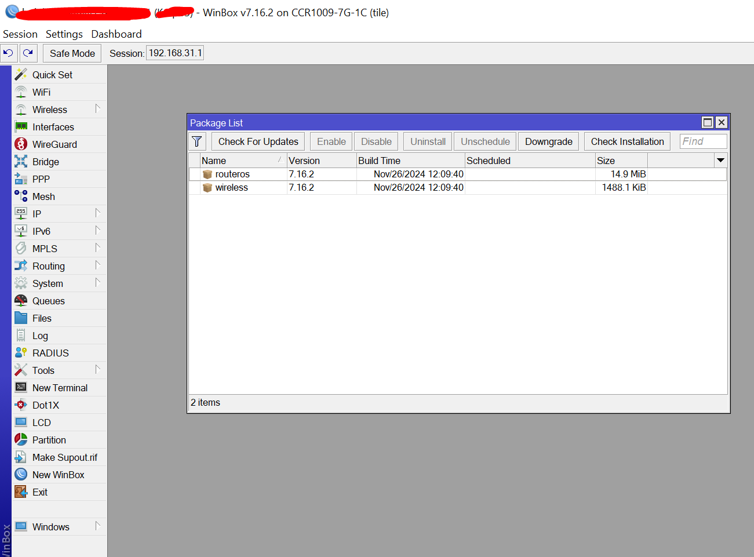754x557 pixels.
Task: Click the Partition pie icon
Action: [21, 439]
